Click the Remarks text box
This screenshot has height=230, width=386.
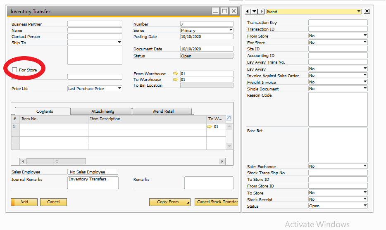[x=209, y=183]
